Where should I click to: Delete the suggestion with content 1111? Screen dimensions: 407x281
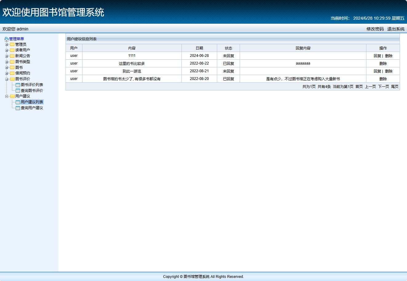pyautogui.click(x=389, y=56)
